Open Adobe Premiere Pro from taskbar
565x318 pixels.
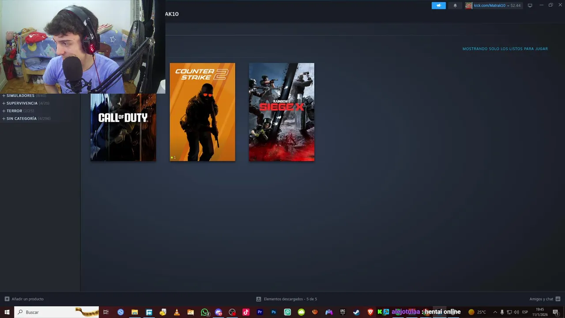coord(260,312)
